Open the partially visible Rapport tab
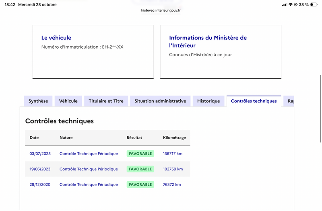Image resolution: width=322 pixels, height=211 pixels. [289, 101]
